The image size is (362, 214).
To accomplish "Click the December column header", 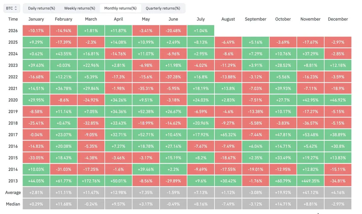I will coord(338,19).
